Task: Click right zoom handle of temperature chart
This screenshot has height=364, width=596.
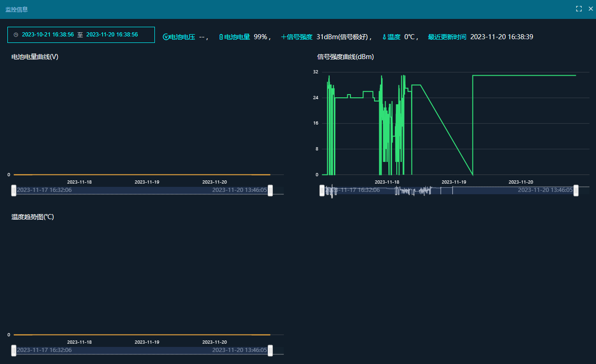Action: [x=270, y=351]
